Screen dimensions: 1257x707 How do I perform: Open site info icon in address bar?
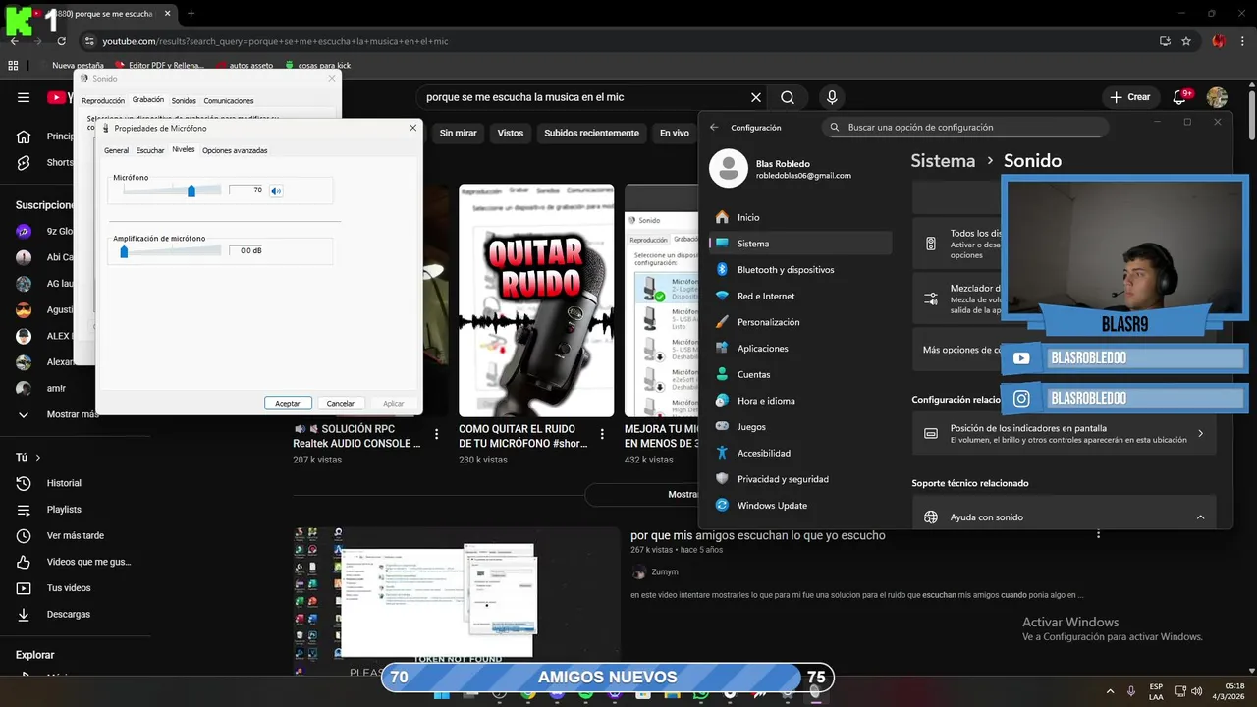coord(89,41)
